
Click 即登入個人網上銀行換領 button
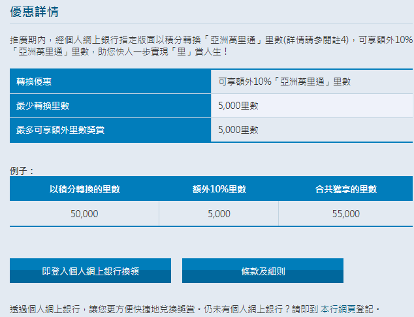(x=90, y=271)
